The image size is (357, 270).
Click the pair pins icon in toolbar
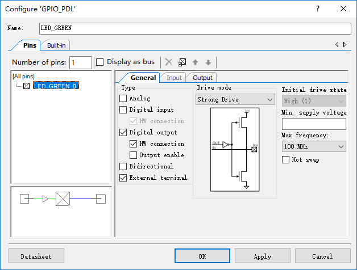pos(182,62)
